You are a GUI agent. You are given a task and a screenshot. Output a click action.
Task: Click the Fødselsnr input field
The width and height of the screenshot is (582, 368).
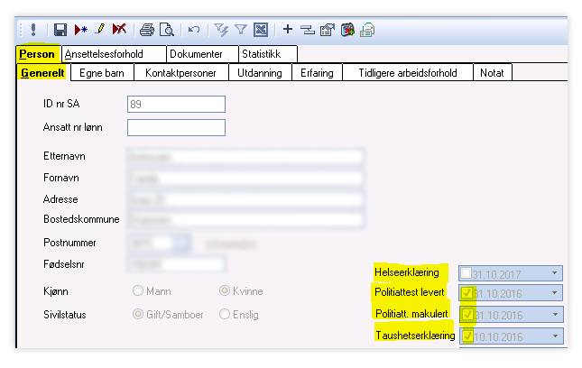[x=176, y=264]
